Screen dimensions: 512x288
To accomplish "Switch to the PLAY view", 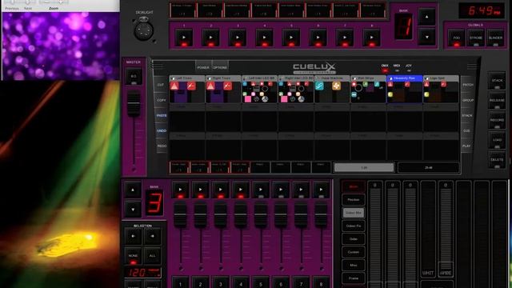I will pos(466,146).
